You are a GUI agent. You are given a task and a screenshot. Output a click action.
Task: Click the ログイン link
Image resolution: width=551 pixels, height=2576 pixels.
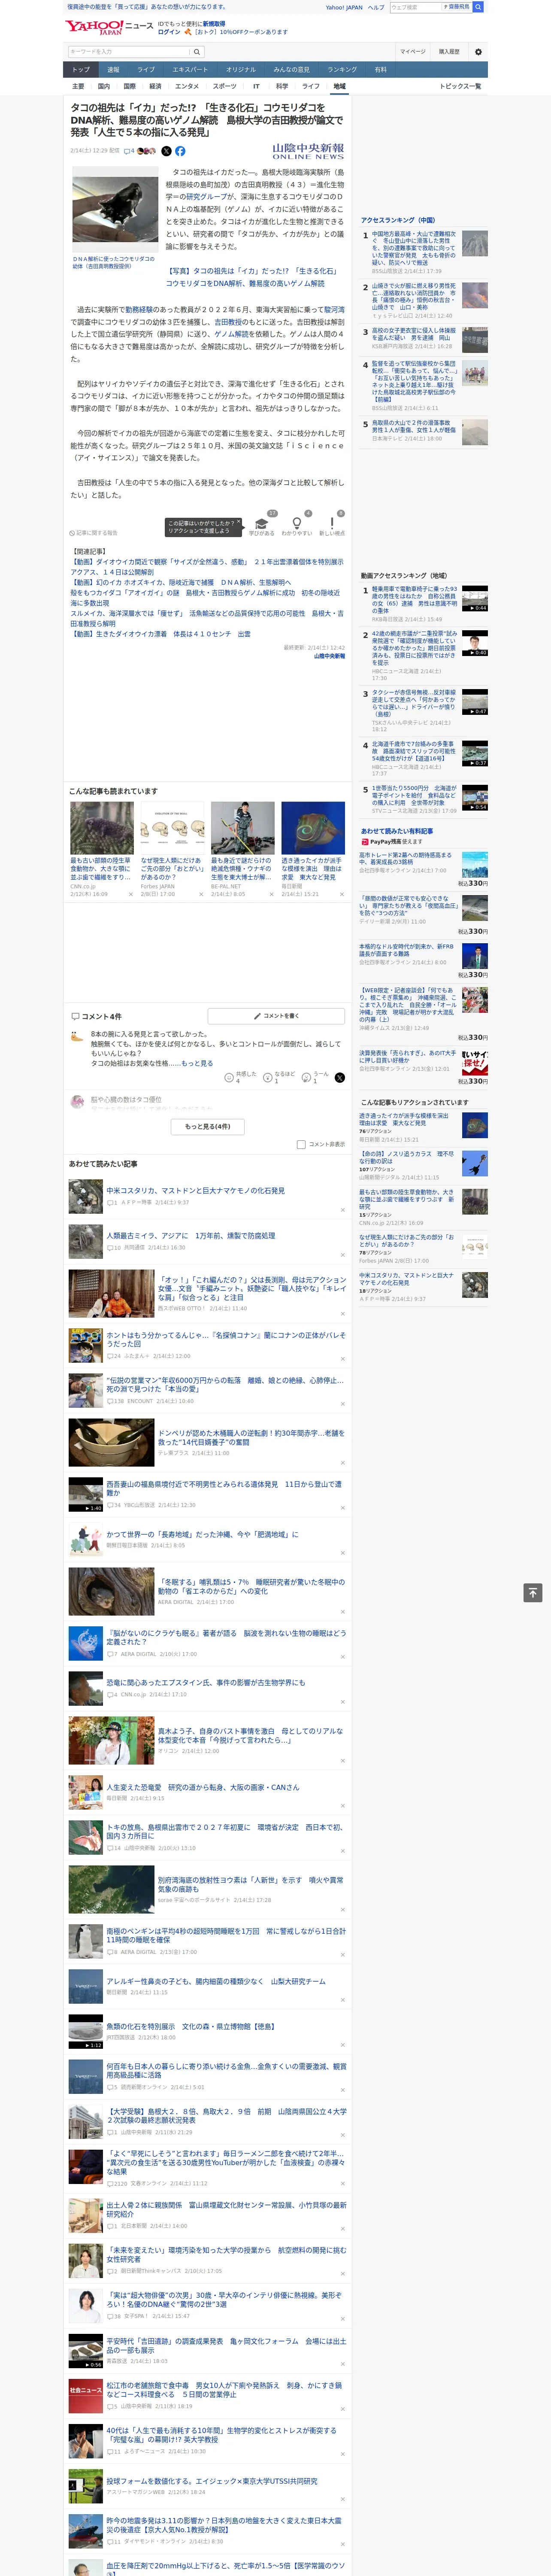coord(169,32)
